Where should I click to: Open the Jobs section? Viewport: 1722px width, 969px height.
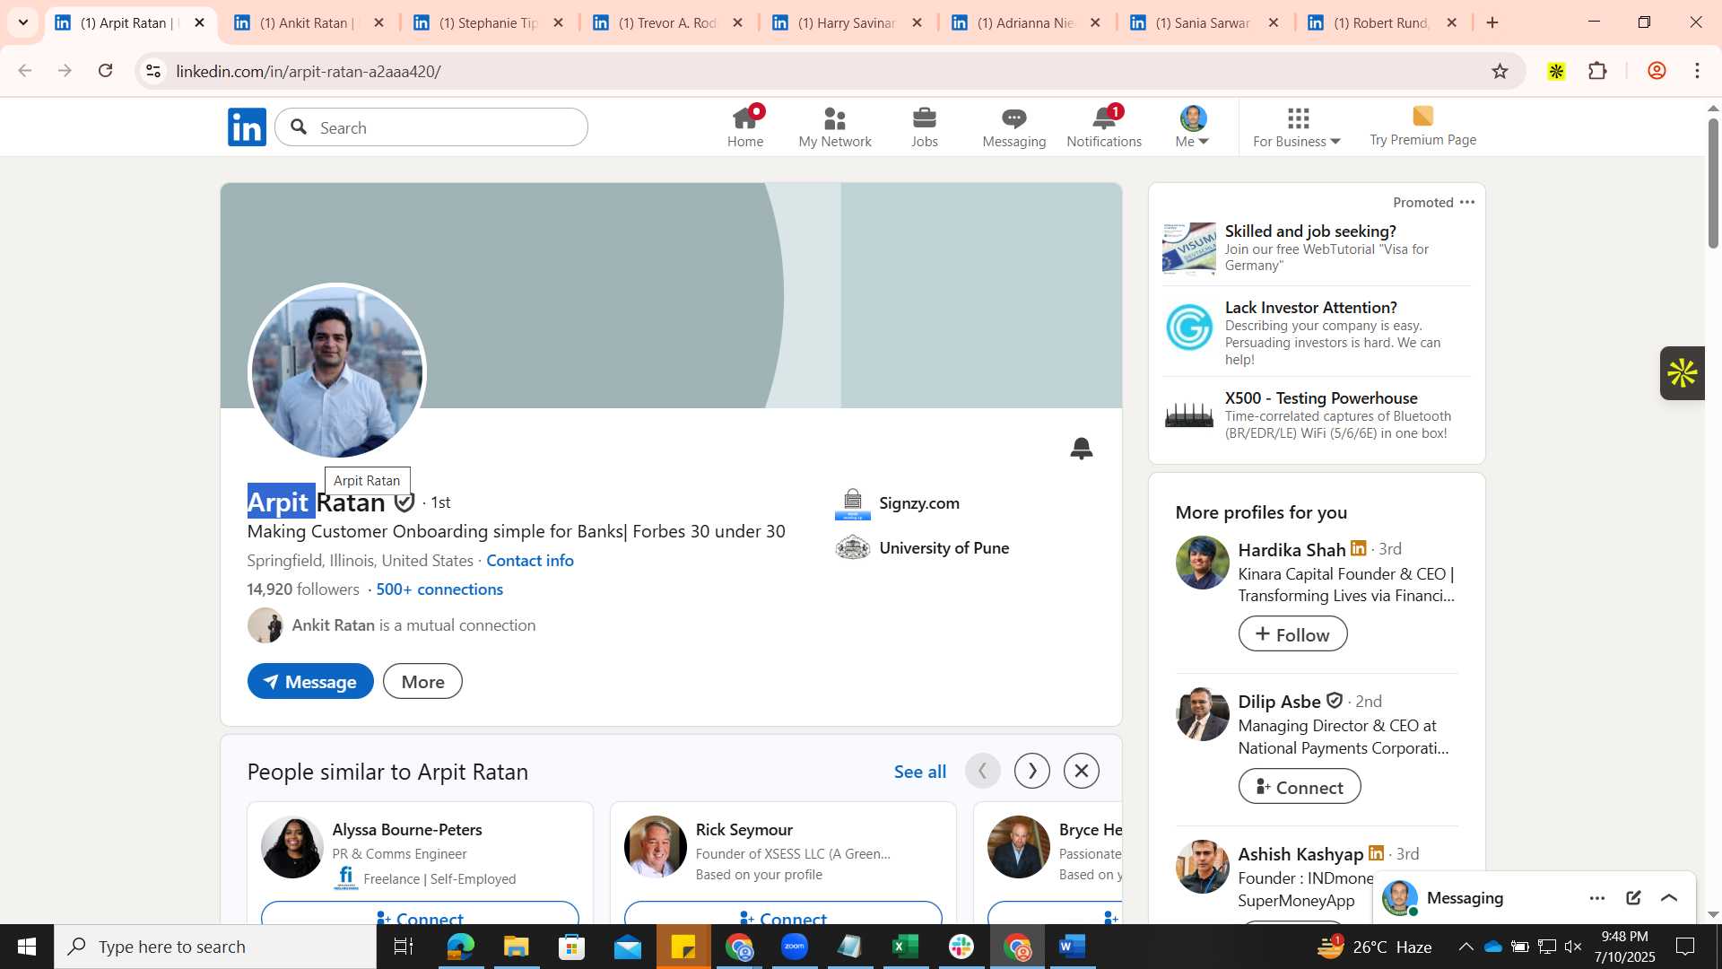[925, 127]
